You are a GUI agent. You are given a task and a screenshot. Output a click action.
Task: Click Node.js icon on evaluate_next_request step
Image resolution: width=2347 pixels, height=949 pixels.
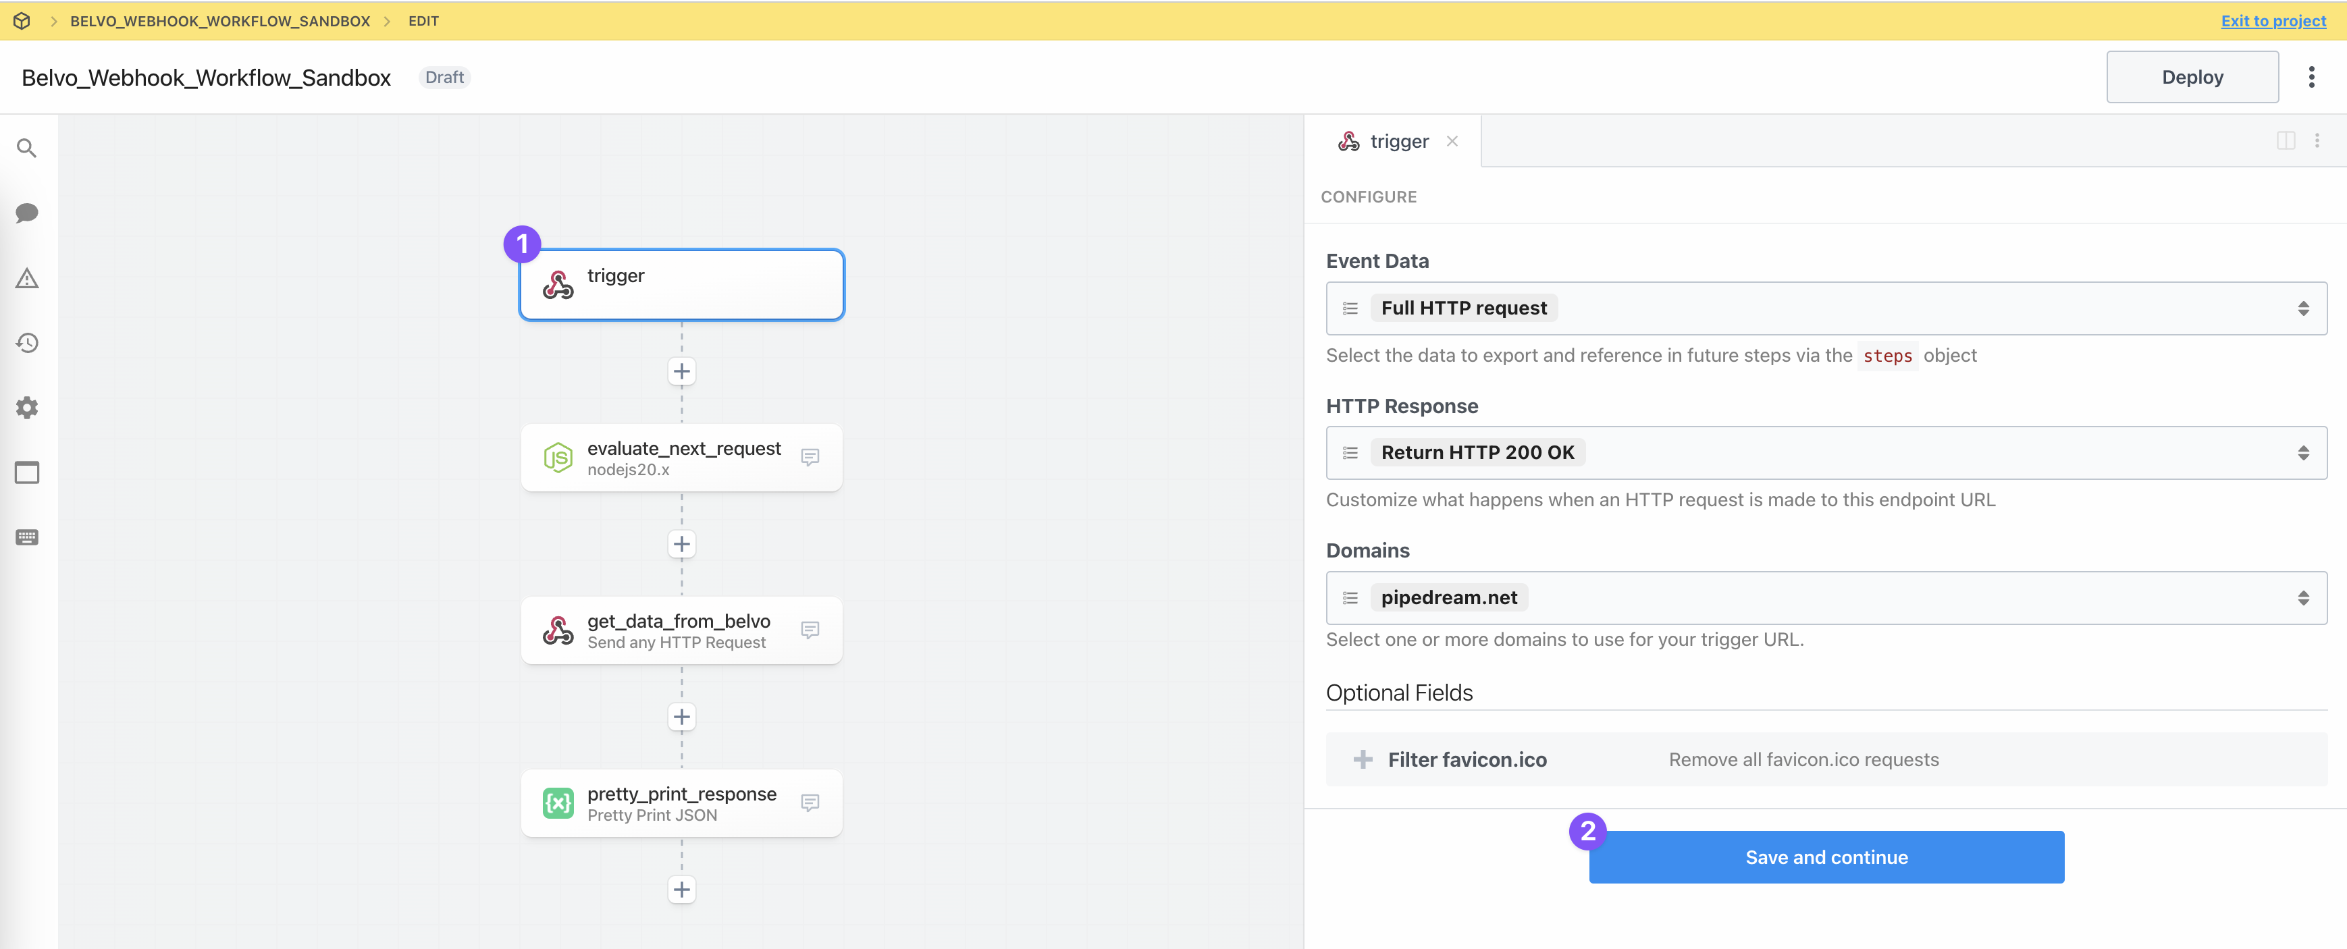(x=558, y=457)
